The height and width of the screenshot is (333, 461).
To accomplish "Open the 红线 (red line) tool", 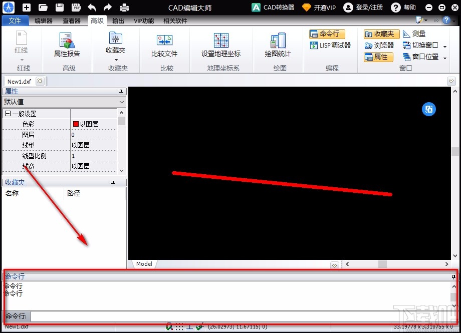I will 21,45.
